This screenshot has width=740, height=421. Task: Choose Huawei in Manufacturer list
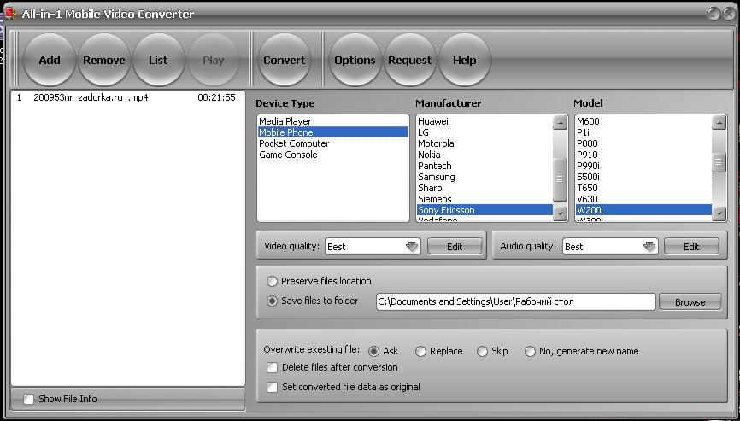coord(485,121)
